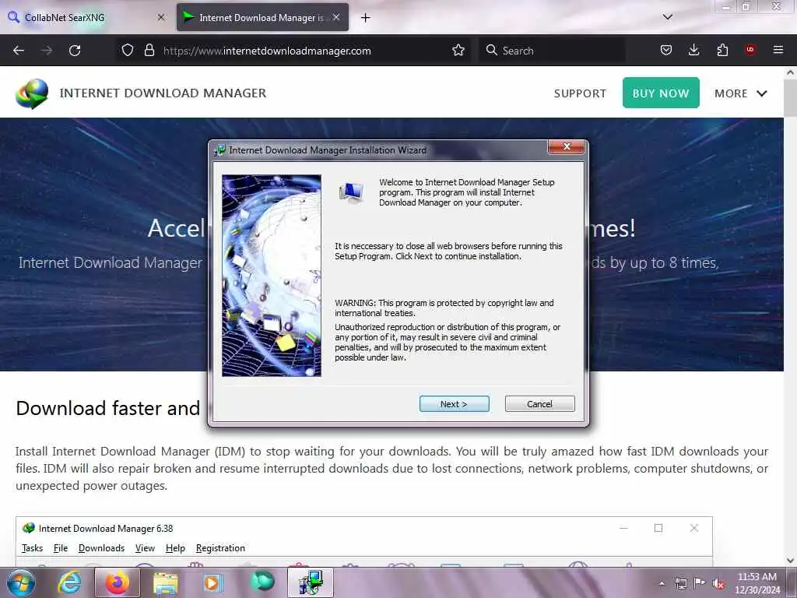
Task: Click the BUY NOW button
Action: tap(660, 93)
